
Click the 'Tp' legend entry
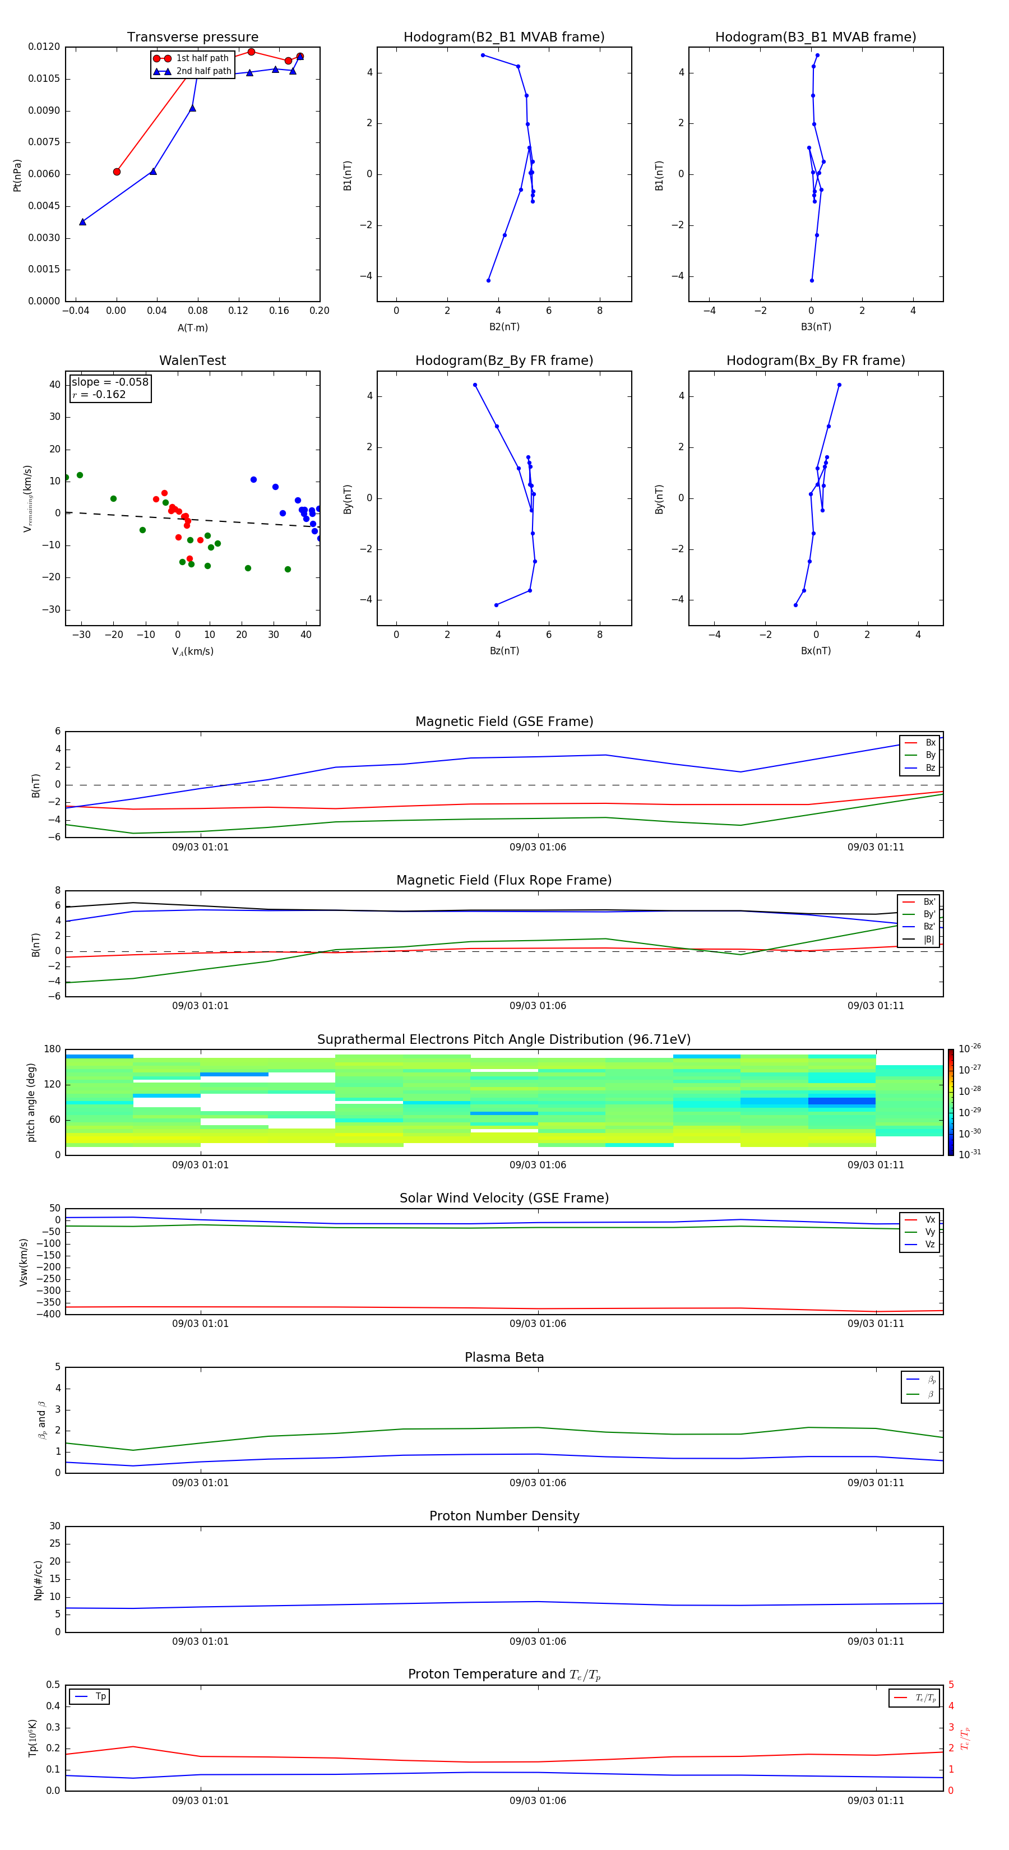point(90,1696)
